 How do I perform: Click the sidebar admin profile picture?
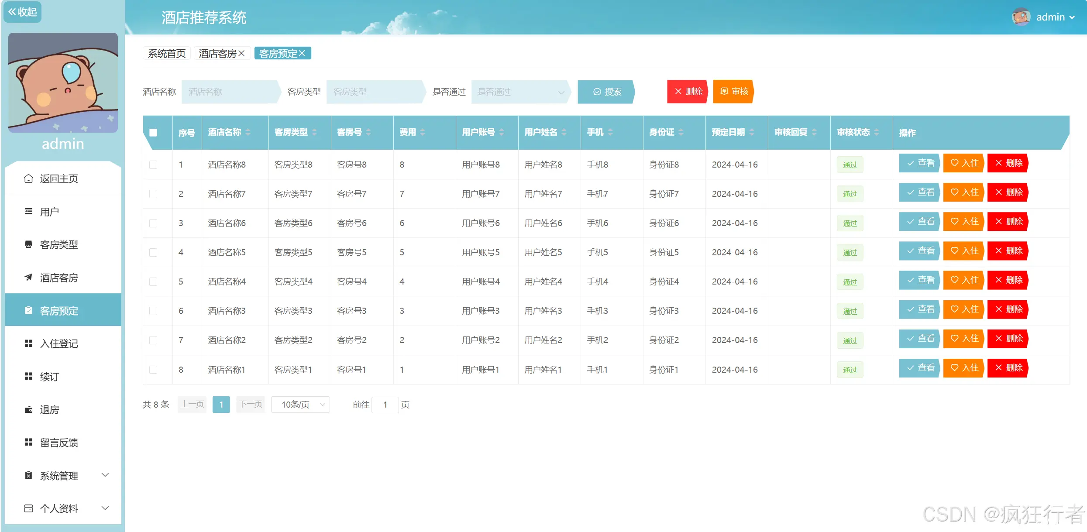point(63,82)
